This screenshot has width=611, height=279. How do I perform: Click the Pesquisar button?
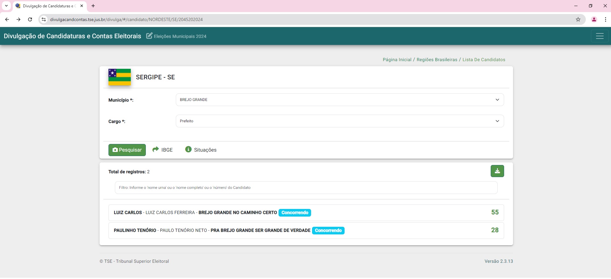127,150
